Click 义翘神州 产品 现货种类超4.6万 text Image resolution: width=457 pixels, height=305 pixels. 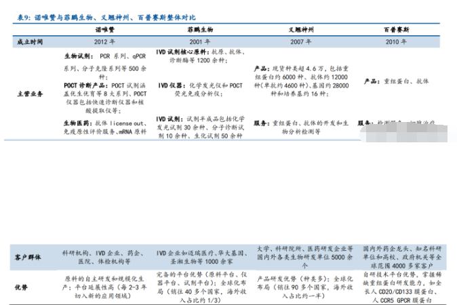301,81
